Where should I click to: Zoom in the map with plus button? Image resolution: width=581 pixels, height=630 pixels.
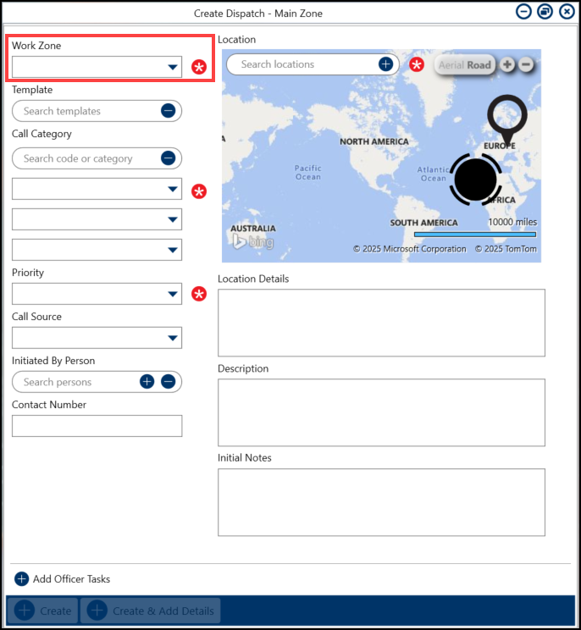tap(507, 64)
